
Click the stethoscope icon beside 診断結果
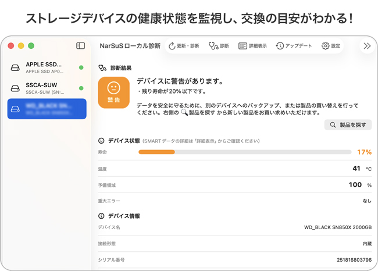[102, 68]
